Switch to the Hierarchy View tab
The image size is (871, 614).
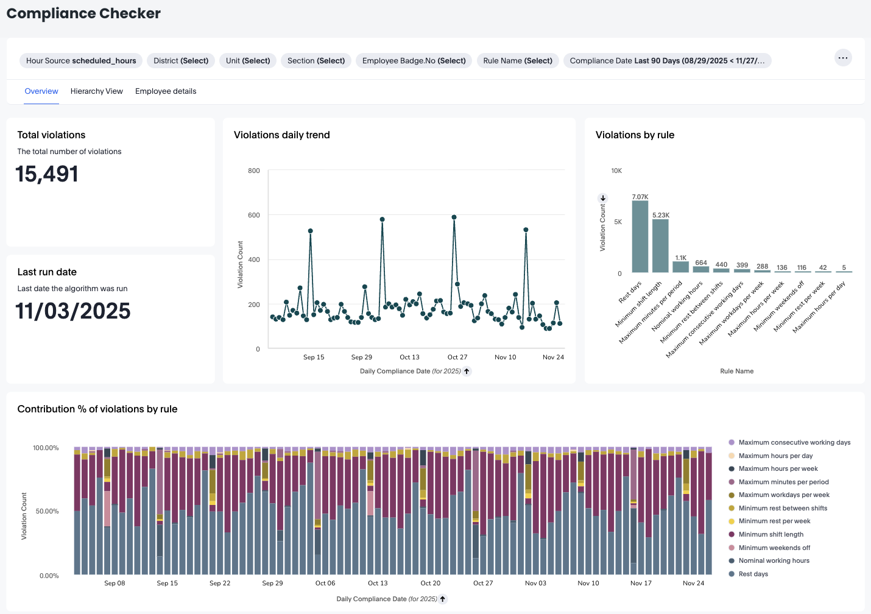97,91
